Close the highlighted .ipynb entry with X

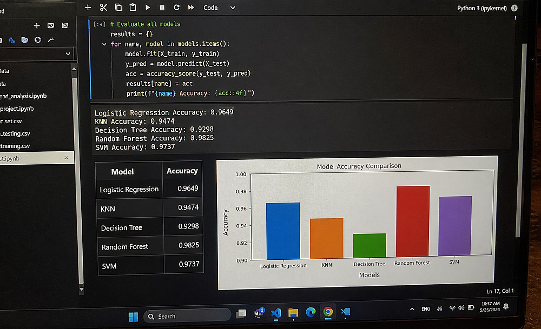click(x=66, y=158)
